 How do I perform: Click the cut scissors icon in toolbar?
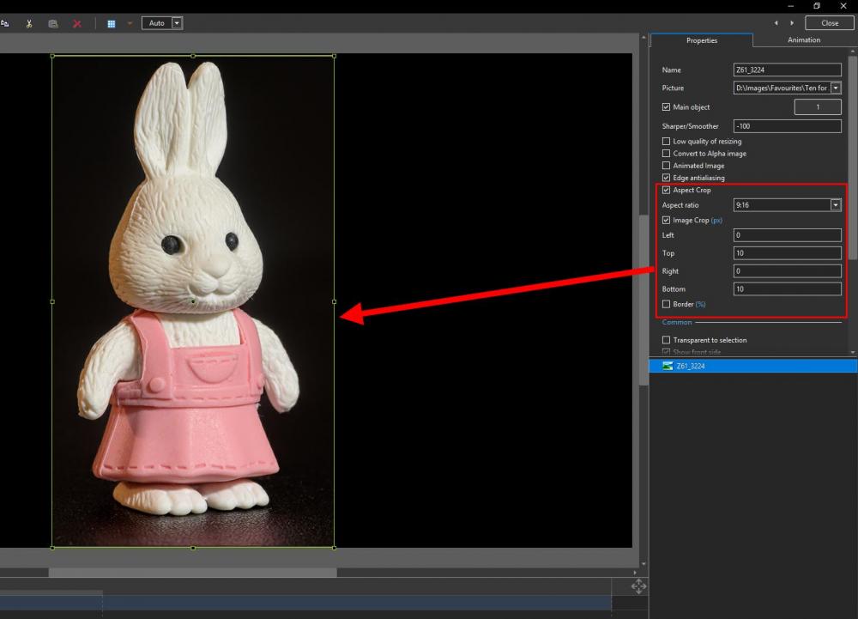[x=29, y=23]
